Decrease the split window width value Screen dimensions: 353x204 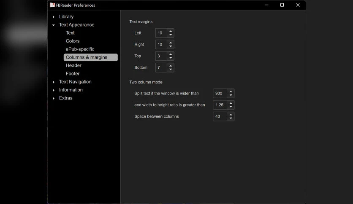231,95
